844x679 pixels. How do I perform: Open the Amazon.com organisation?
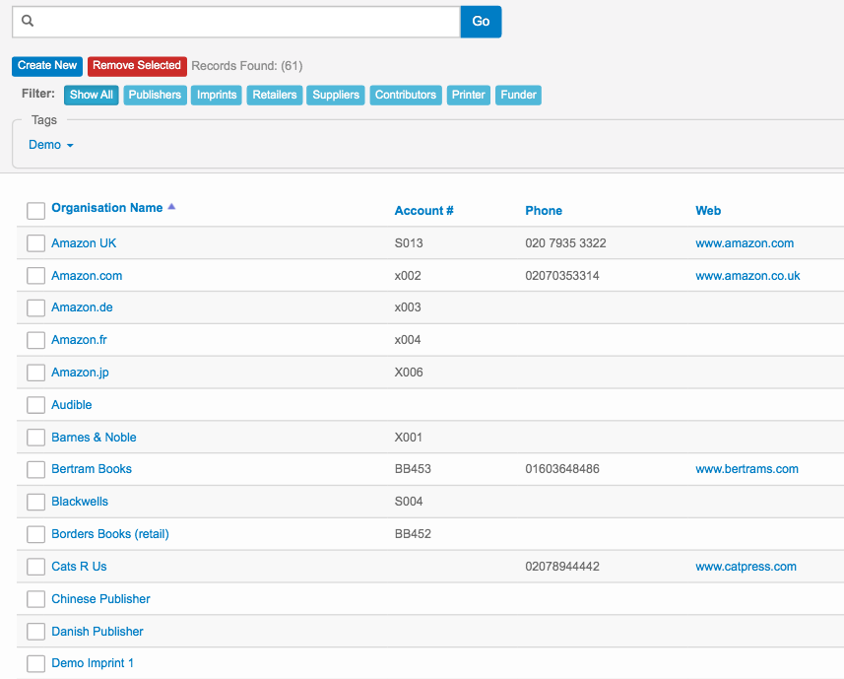(87, 276)
